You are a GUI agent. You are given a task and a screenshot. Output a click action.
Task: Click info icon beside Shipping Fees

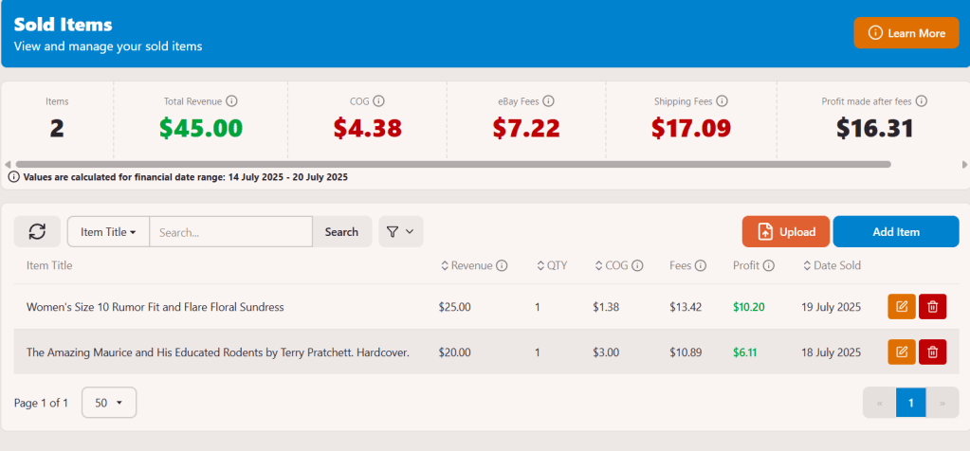pos(722,100)
